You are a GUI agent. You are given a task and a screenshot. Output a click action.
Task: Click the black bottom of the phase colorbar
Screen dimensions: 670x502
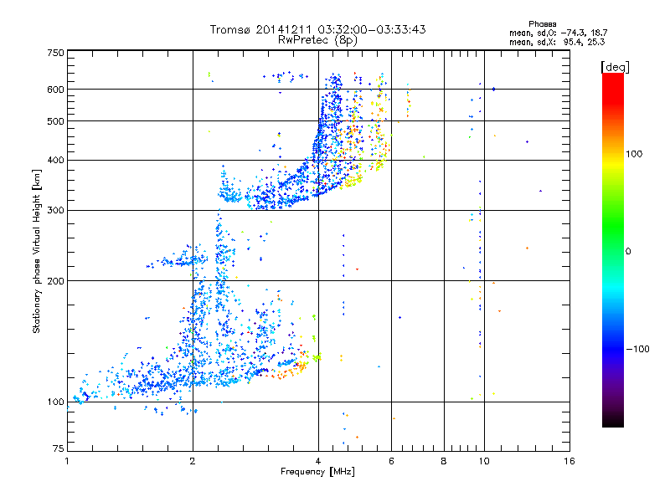[x=613, y=421]
